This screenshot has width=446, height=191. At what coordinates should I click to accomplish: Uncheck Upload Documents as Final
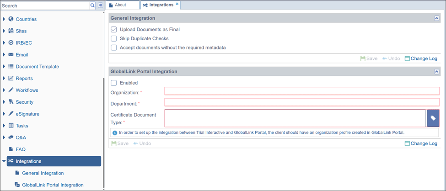click(114, 29)
